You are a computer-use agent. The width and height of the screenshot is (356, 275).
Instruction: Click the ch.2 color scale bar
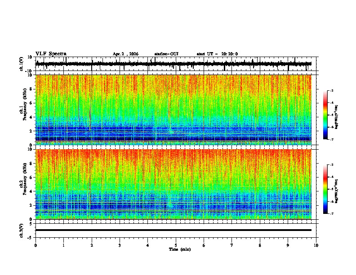coord(325,189)
